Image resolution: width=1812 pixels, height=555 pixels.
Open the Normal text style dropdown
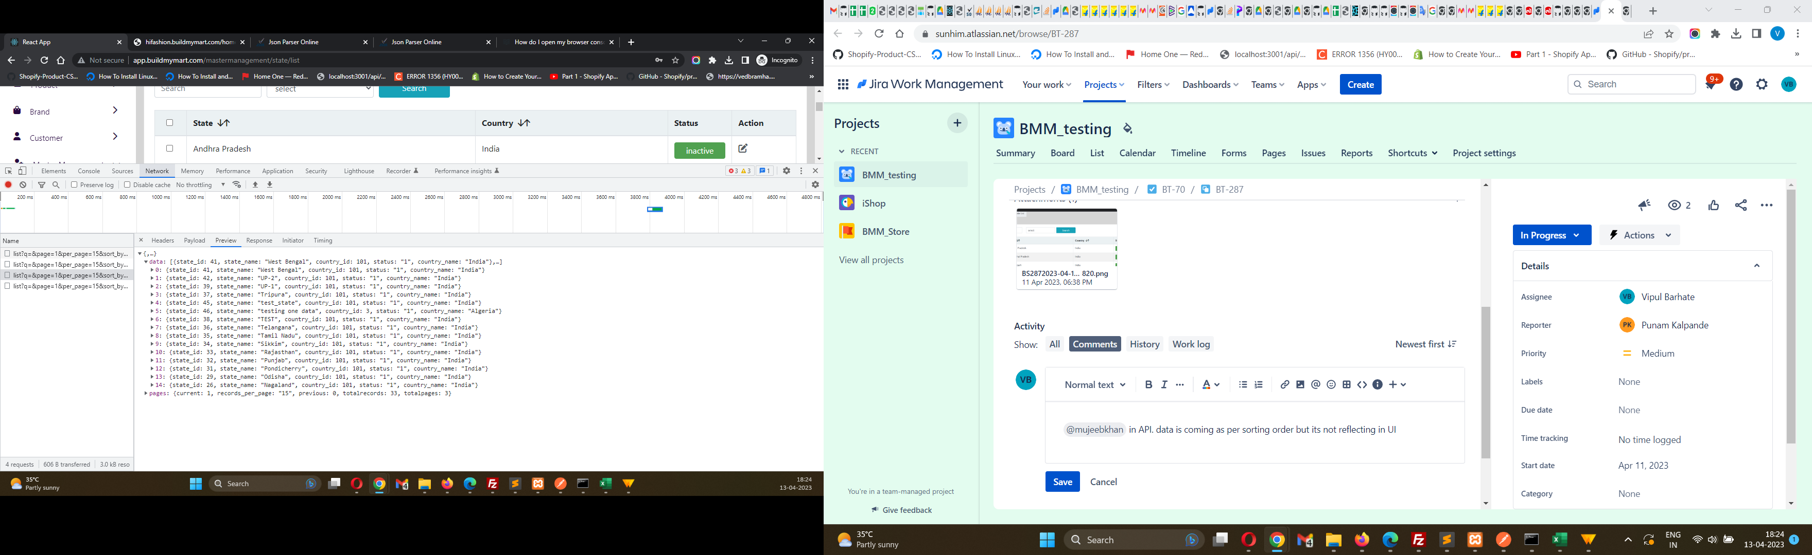point(1095,384)
